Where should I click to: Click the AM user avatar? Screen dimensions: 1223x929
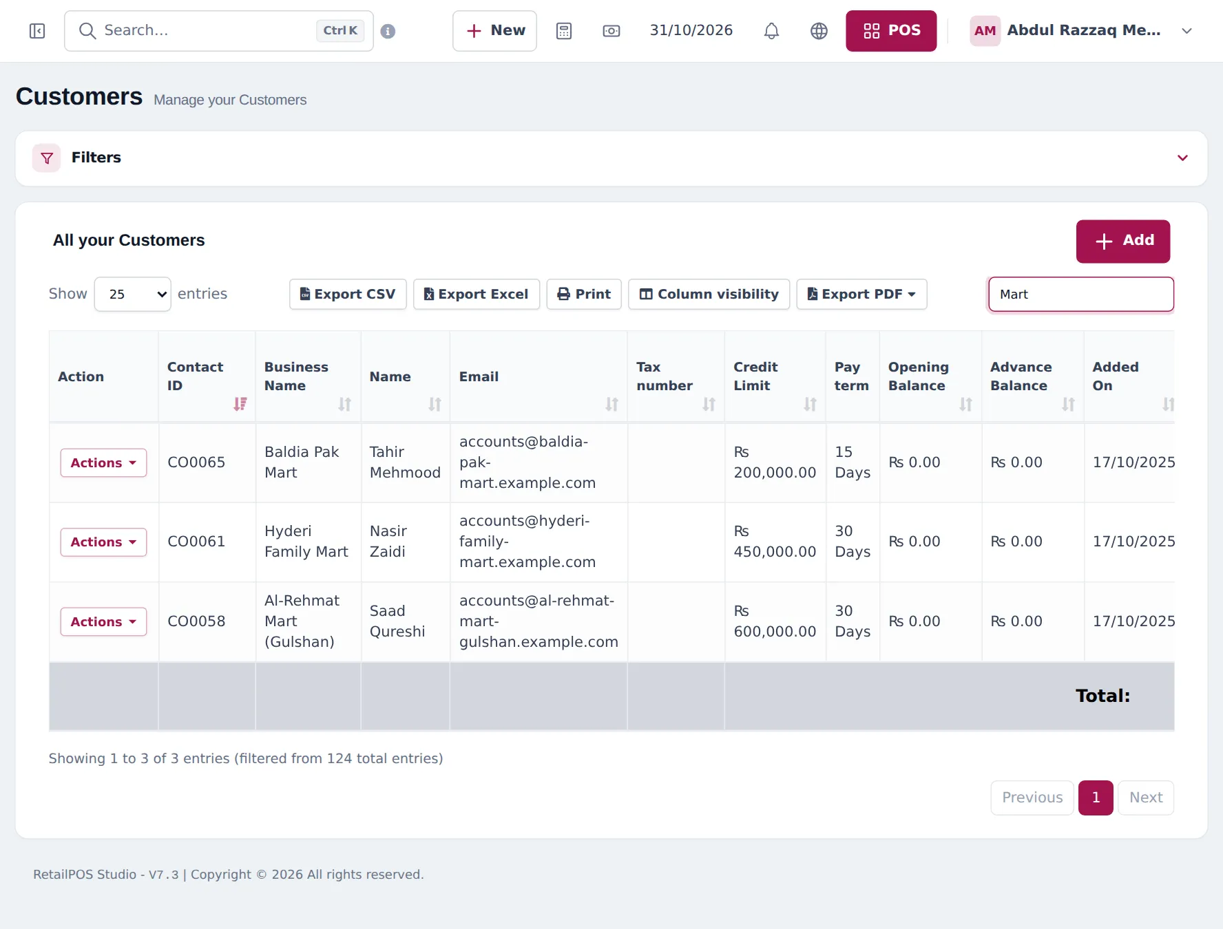point(985,31)
